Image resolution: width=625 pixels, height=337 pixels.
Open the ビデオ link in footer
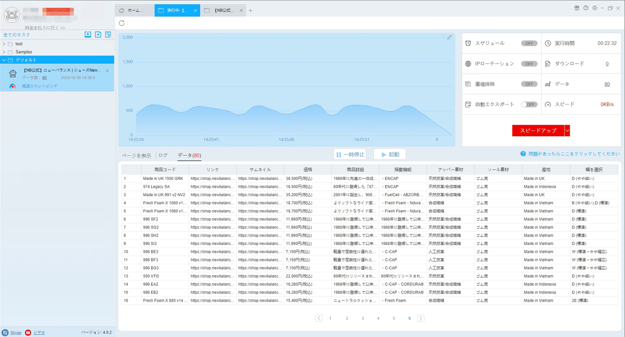point(39,332)
